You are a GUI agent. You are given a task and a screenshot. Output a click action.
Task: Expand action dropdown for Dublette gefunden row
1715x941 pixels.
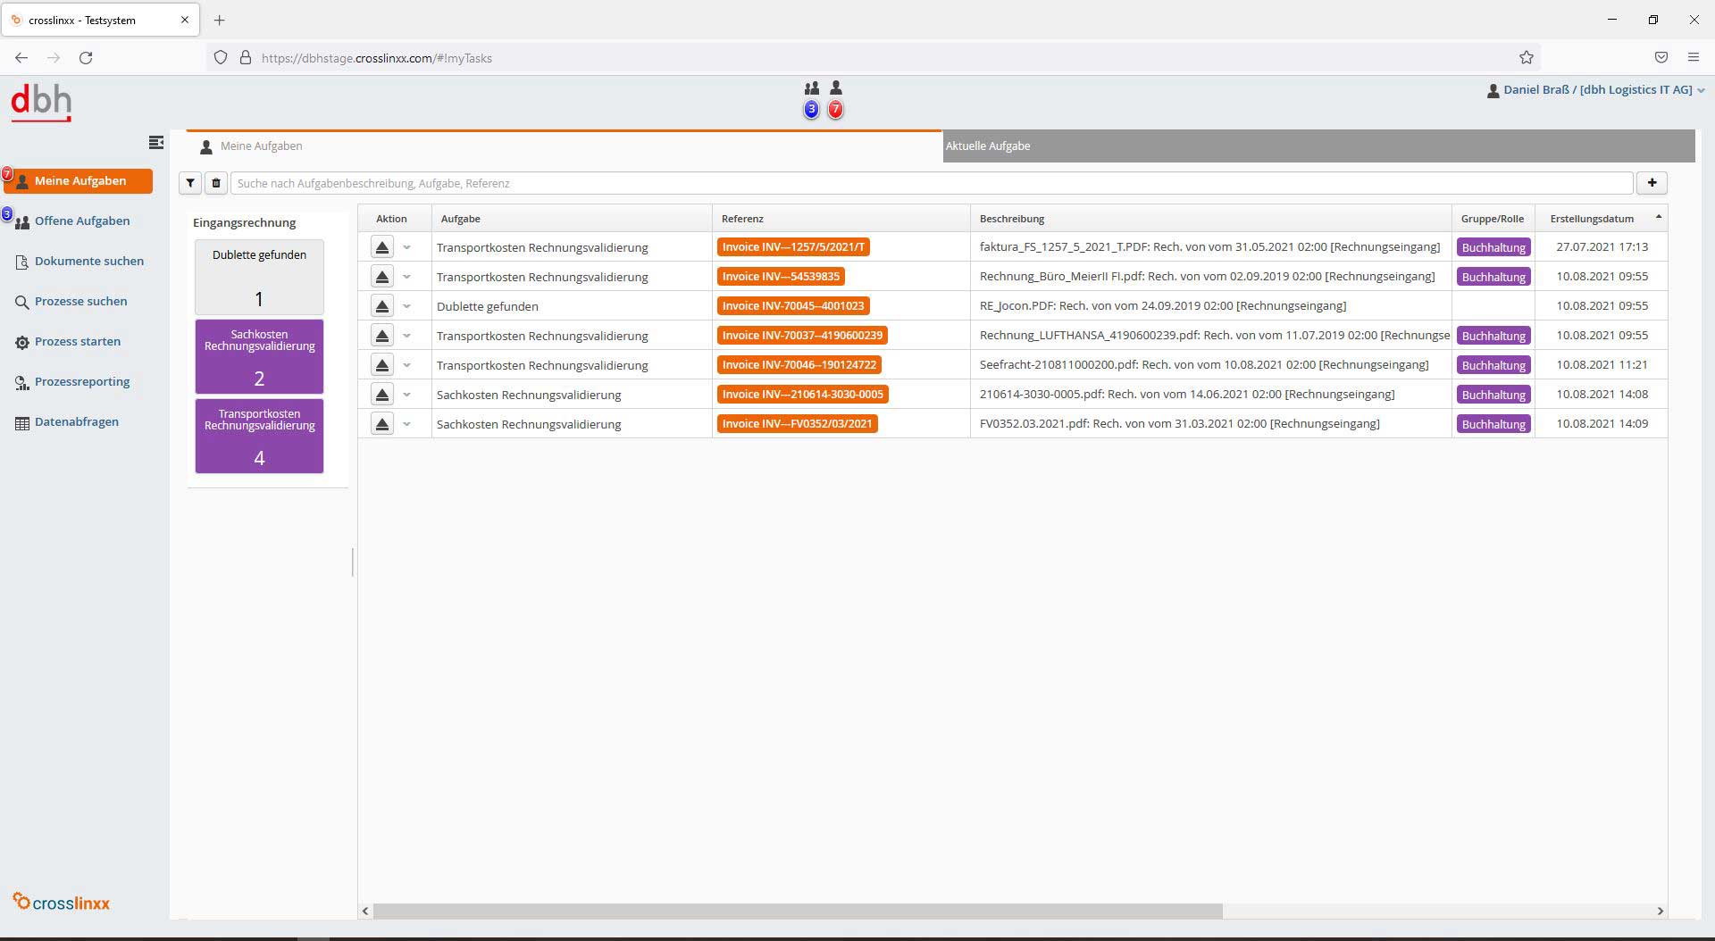coord(406,306)
